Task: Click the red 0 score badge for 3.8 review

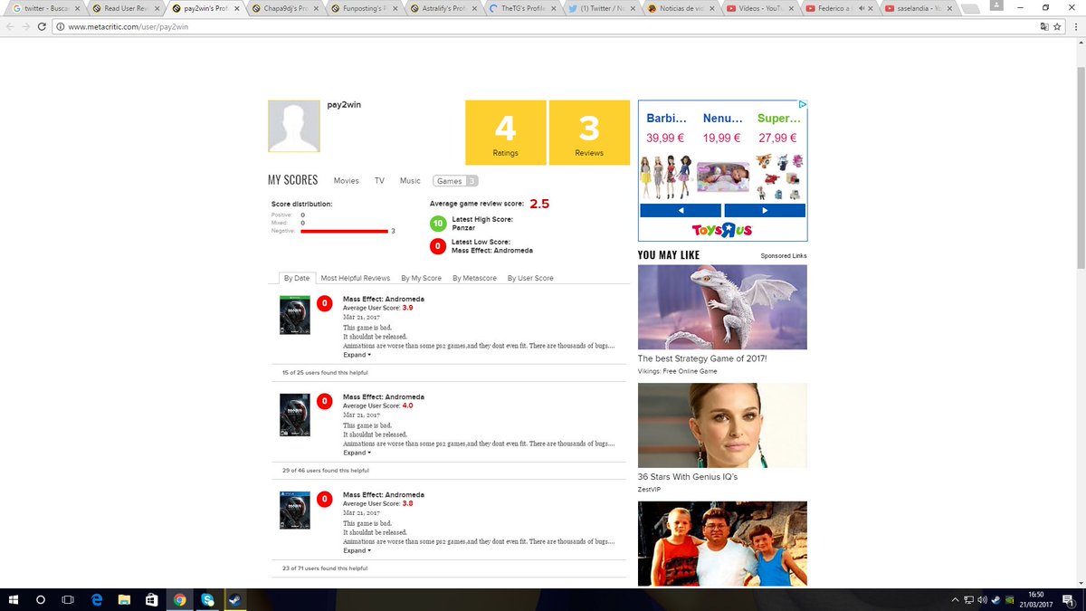Action: (324, 499)
